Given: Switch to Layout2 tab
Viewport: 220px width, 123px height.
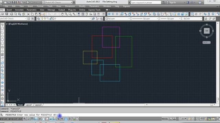Looking at the screenshot, I should [38, 105].
